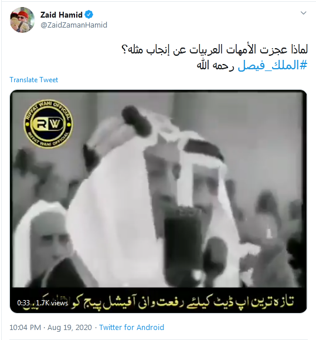316x340 pixels.
Task: Click the blue verified badge
Action: click(89, 15)
